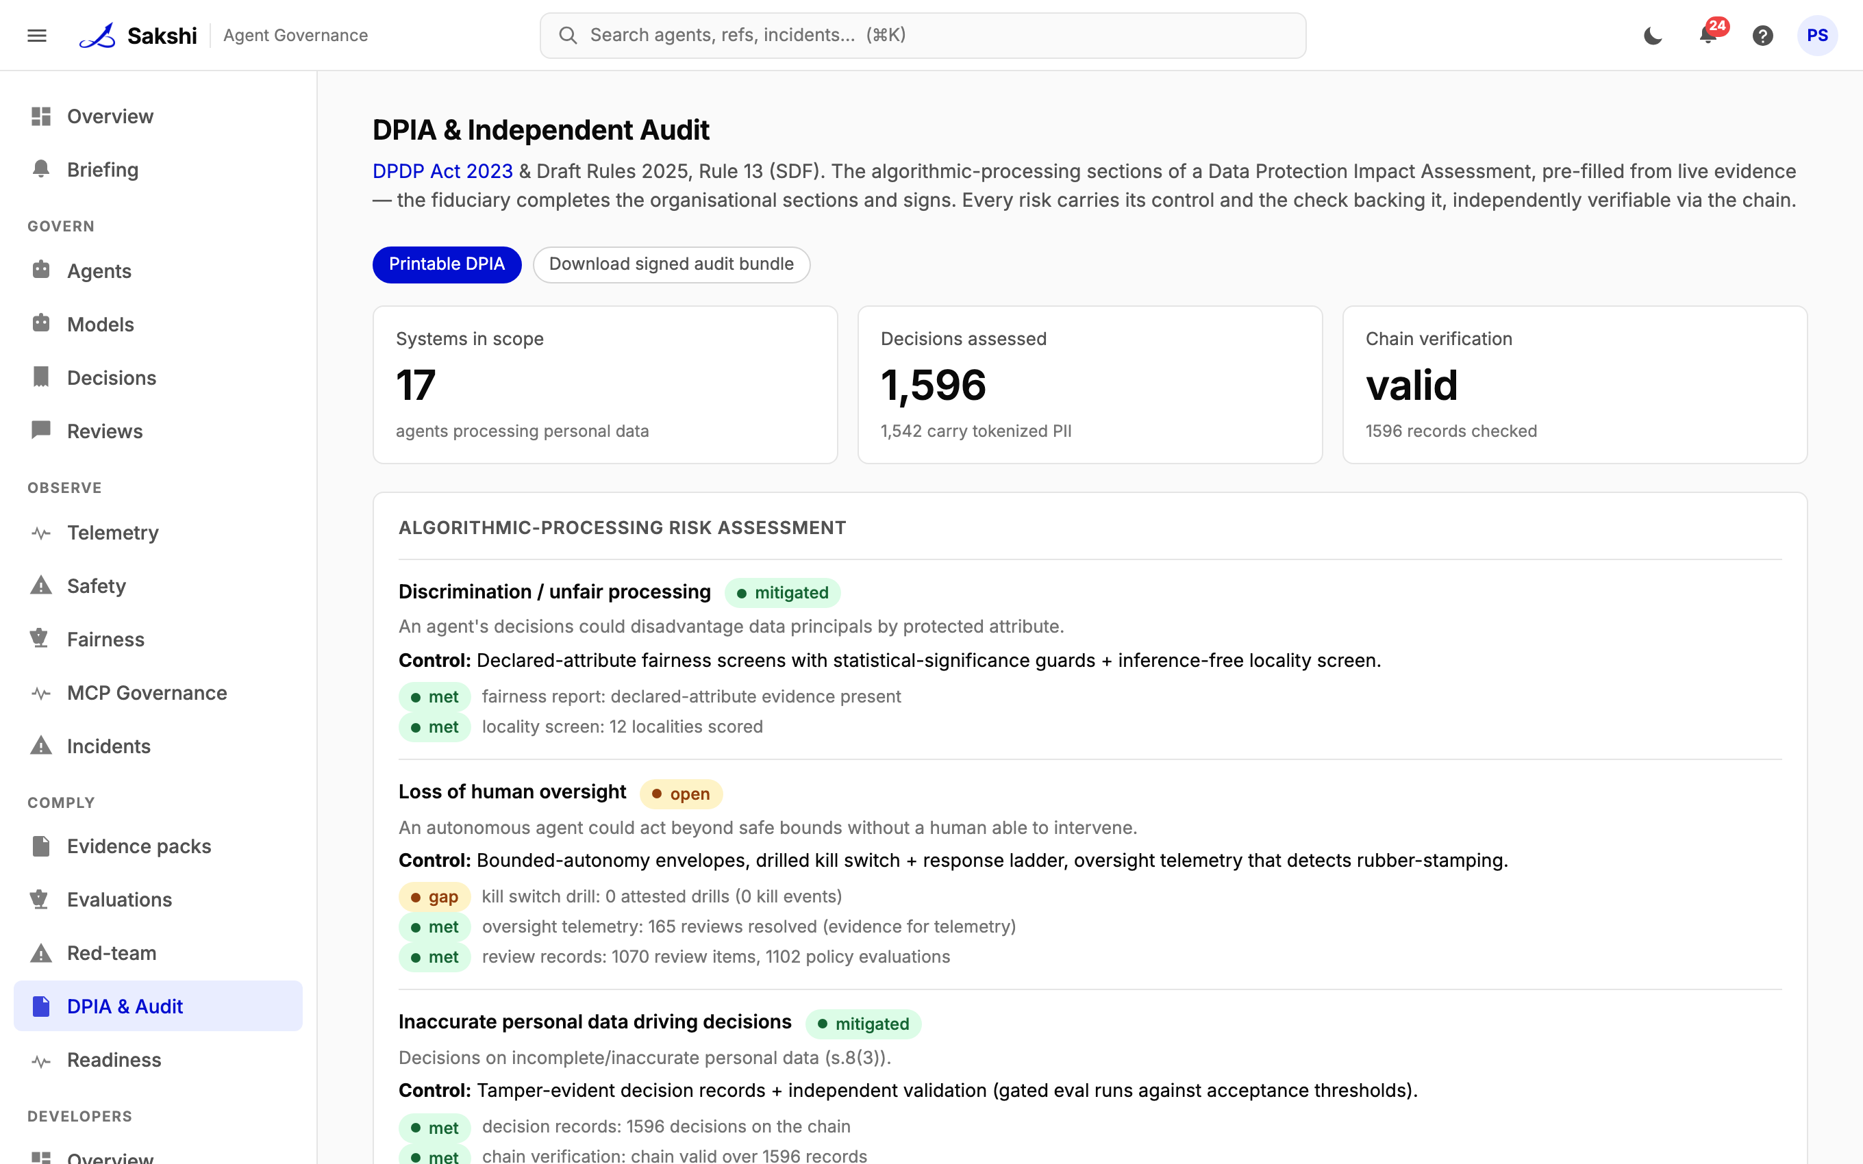The image size is (1863, 1164).
Task: Open the Safety page
Action: point(158,586)
